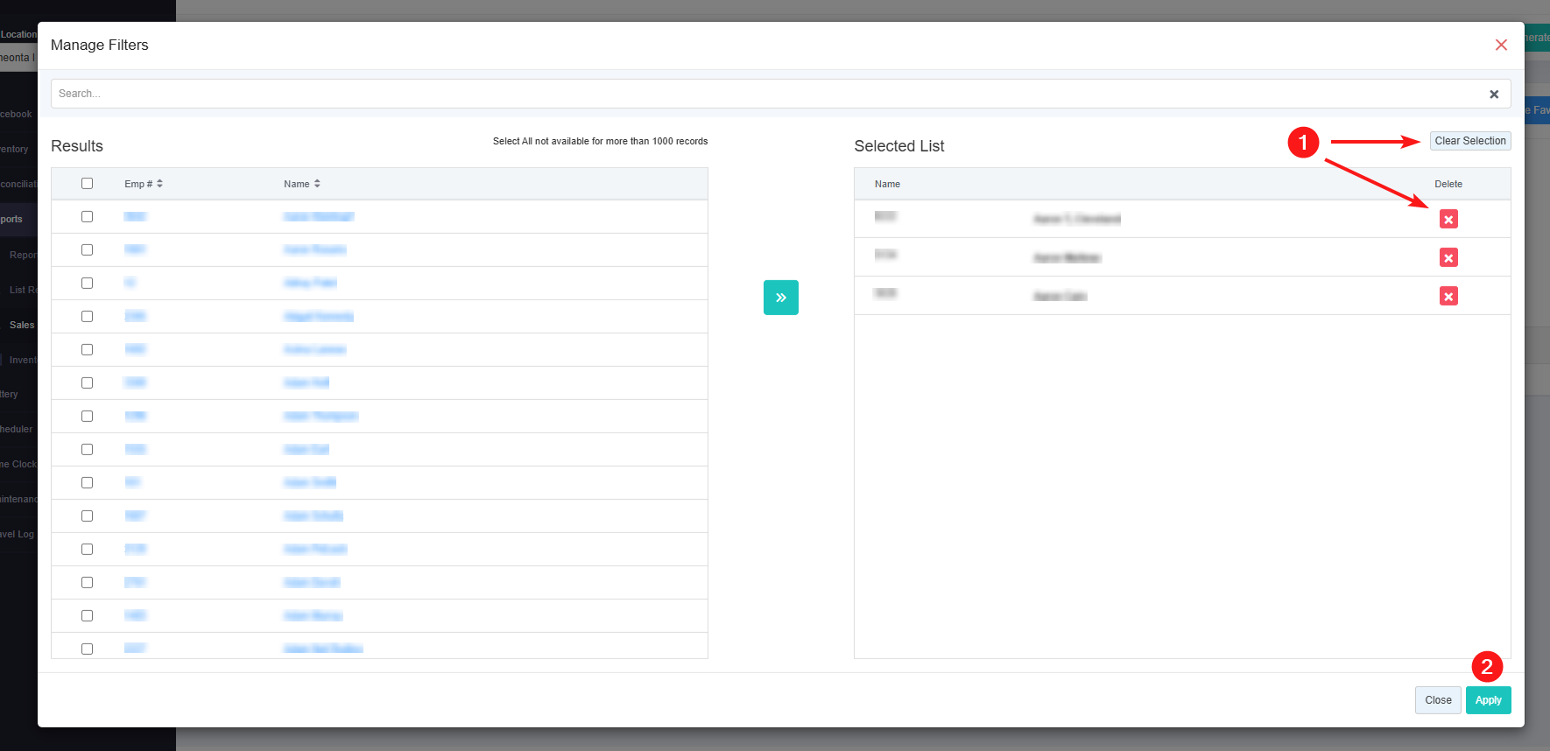
Task: Sort results by Emp # column
Action: tap(144, 184)
